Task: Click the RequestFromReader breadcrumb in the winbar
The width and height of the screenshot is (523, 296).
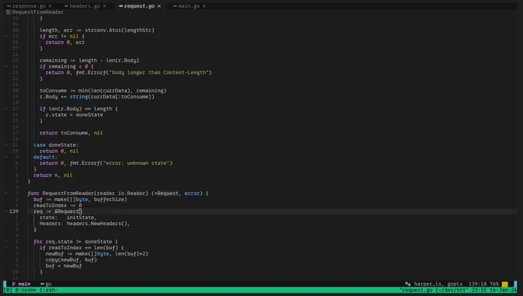Action: [x=38, y=12]
